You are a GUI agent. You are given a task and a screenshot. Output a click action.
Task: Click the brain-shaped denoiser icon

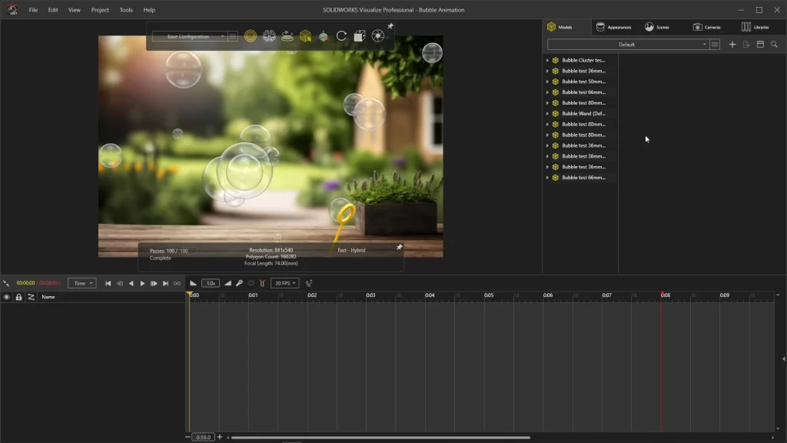tap(269, 36)
